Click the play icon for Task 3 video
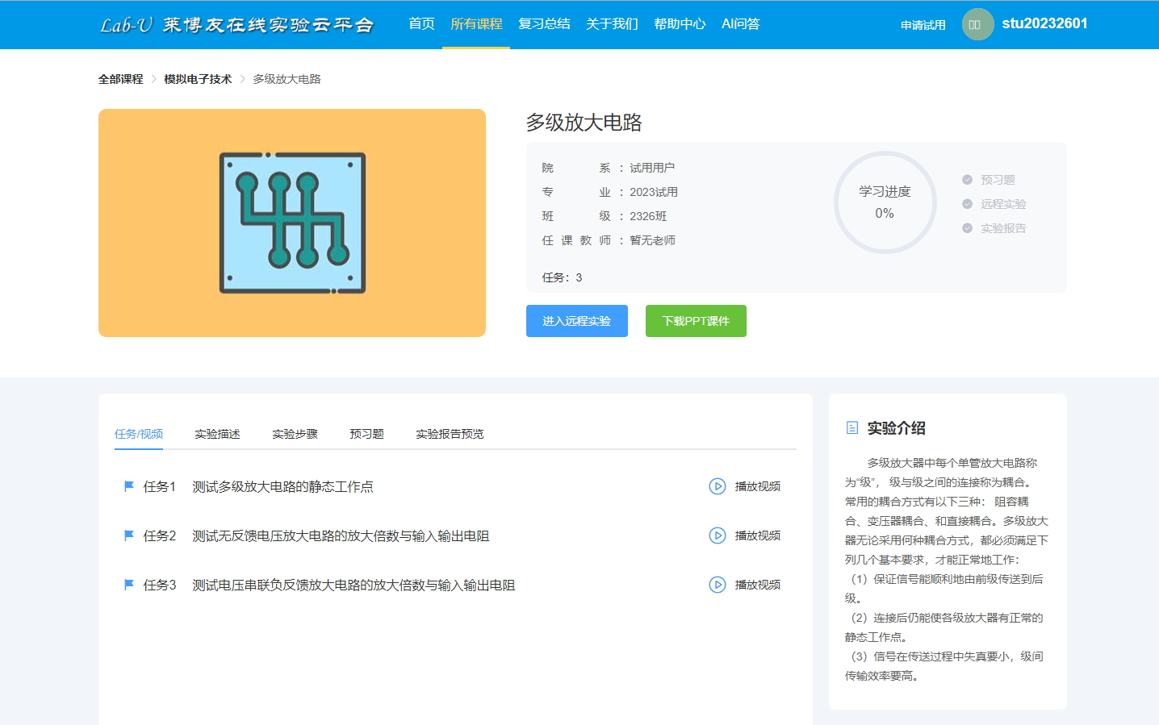 [717, 585]
